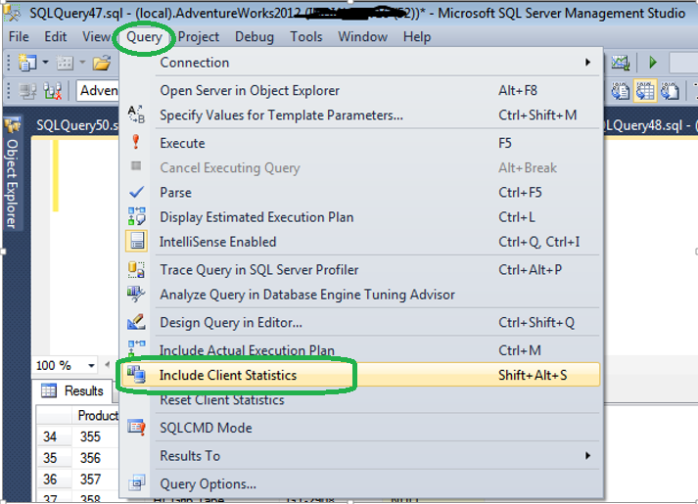Open the Window menu
Viewport: 698px width, 504px height.
coord(362,36)
